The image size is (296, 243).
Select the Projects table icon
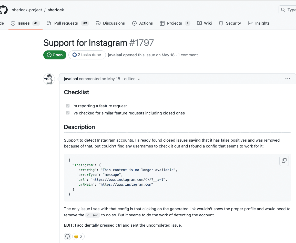point(162,23)
